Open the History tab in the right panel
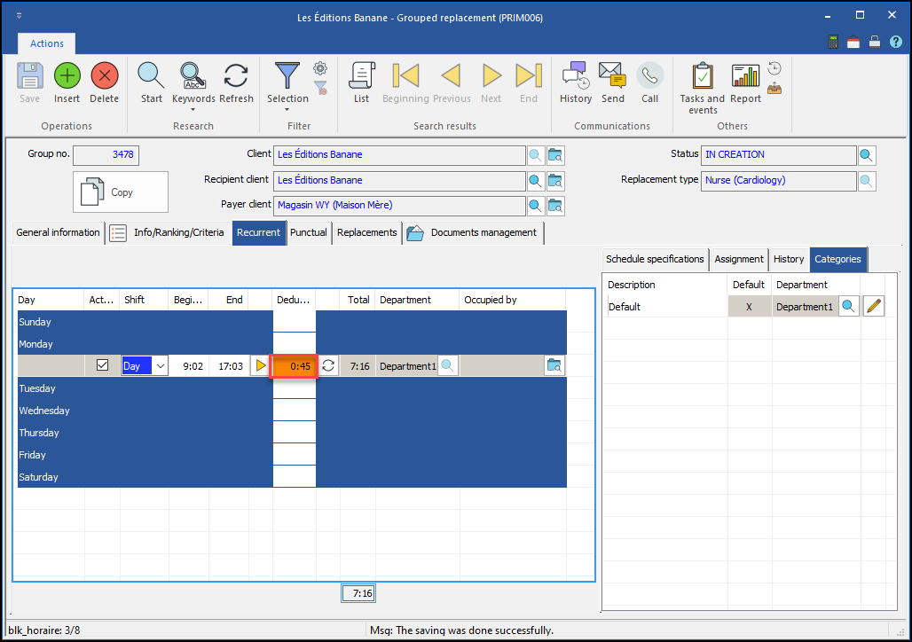This screenshot has height=642, width=912. pos(789,259)
